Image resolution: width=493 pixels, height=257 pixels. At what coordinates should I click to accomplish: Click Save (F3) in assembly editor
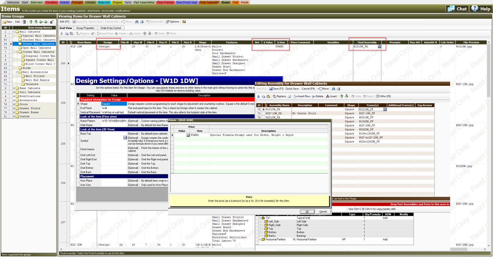click(x=276, y=89)
